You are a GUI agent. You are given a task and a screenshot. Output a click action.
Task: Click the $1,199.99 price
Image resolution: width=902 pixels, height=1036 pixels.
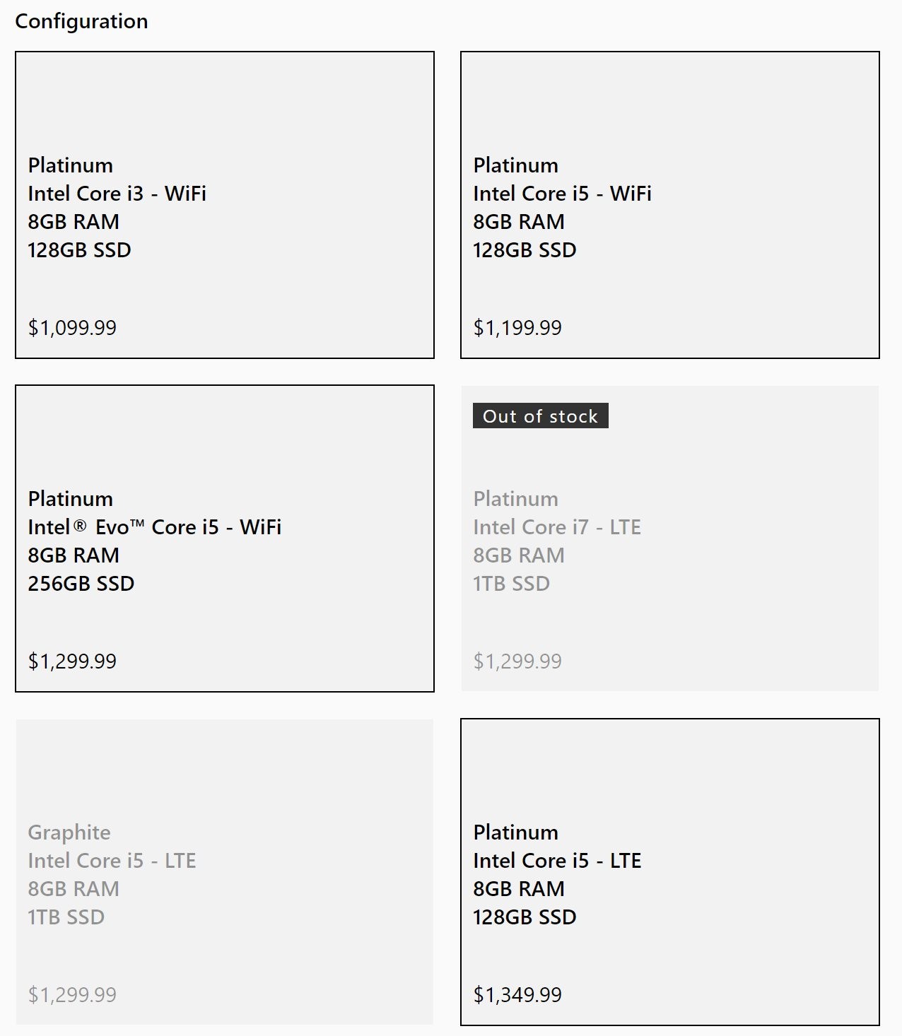pyautogui.click(x=517, y=328)
